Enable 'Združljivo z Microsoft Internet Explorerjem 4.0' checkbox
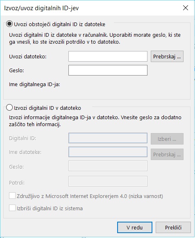The width and height of the screenshot is (195, 238). click(x=12, y=196)
